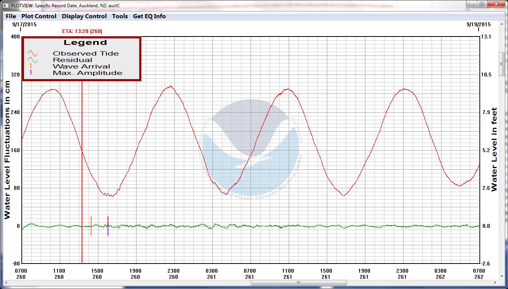508x289 pixels.
Task: Click the 'Water Level in feet' axis title
Action: (x=494, y=149)
